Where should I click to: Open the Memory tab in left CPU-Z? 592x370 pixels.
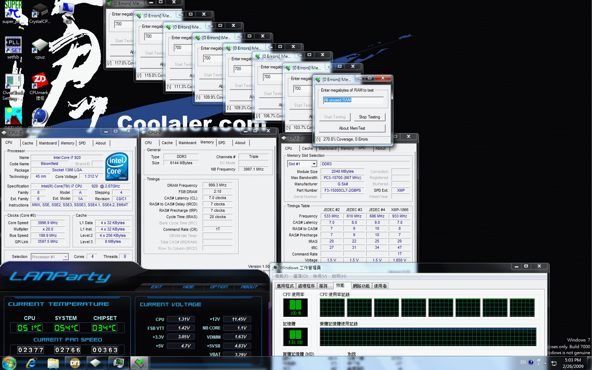67,143
